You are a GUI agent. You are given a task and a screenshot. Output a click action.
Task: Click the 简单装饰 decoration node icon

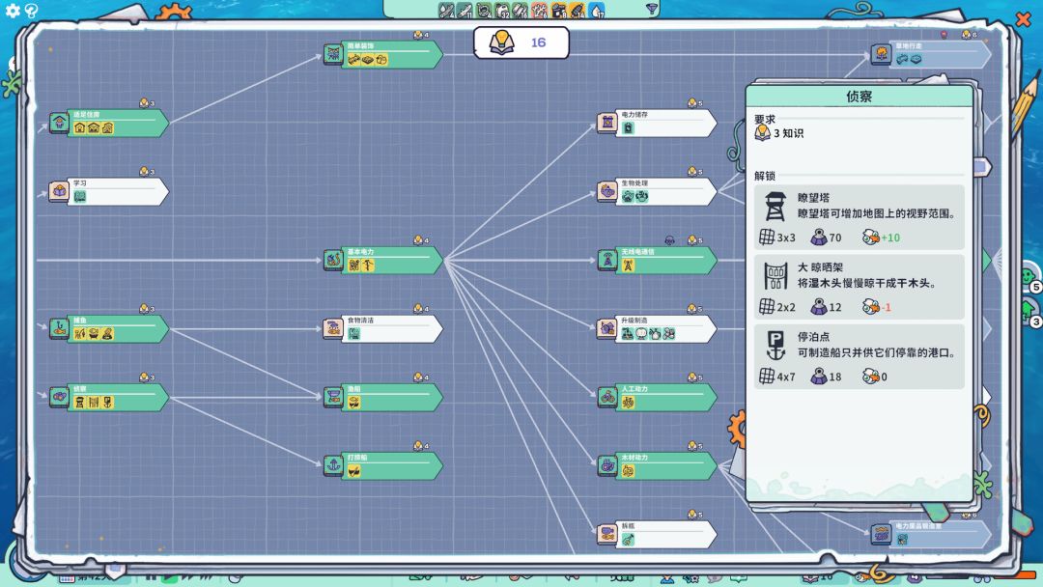tap(333, 55)
